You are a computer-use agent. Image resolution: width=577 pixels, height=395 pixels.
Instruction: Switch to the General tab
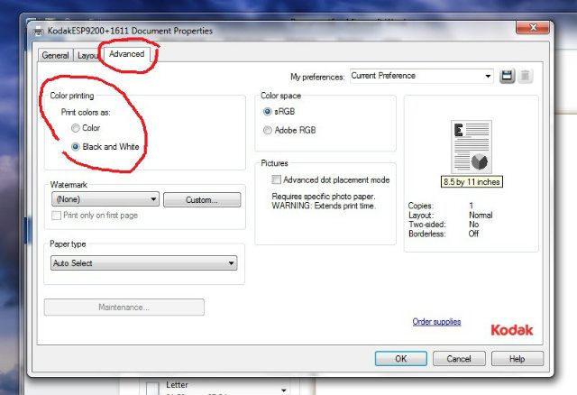(x=55, y=55)
